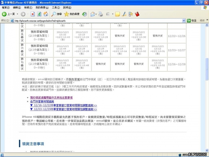209x157 pixels.
Task: Click the 12/23~12/27 pickup date cell
Action: [x=177, y=50]
